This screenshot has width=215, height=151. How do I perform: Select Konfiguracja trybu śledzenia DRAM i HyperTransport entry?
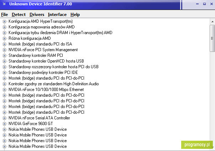coord(60,33)
